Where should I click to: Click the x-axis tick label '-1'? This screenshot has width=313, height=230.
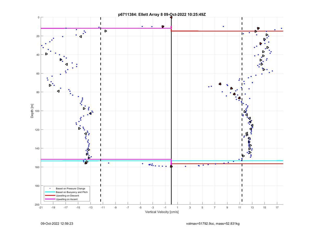coord(165,208)
